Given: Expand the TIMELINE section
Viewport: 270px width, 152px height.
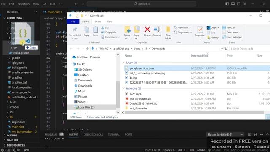Looking at the screenshot, I should point(12,140).
